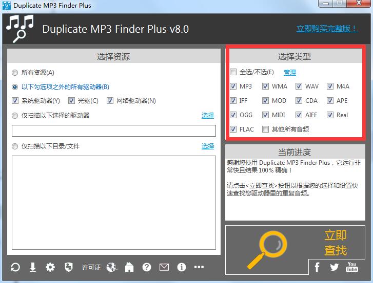Show about info via the i icon

(x=182, y=267)
